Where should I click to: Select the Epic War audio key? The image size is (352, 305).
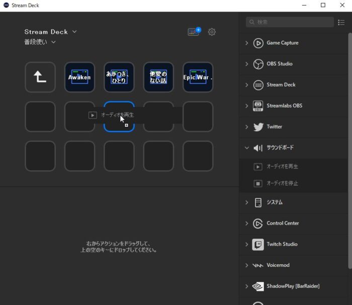(x=198, y=77)
